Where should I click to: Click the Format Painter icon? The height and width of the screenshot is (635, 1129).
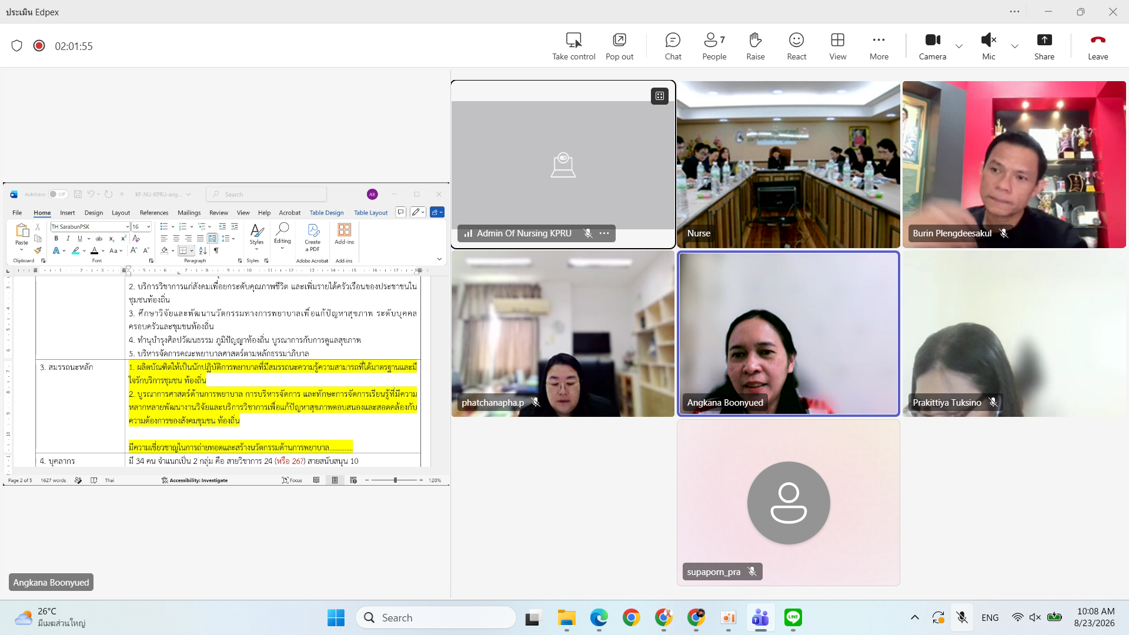[x=38, y=250]
